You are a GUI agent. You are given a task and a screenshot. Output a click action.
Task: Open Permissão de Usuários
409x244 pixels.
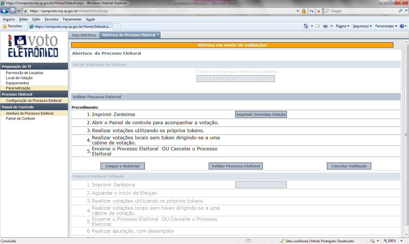[25, 73]
